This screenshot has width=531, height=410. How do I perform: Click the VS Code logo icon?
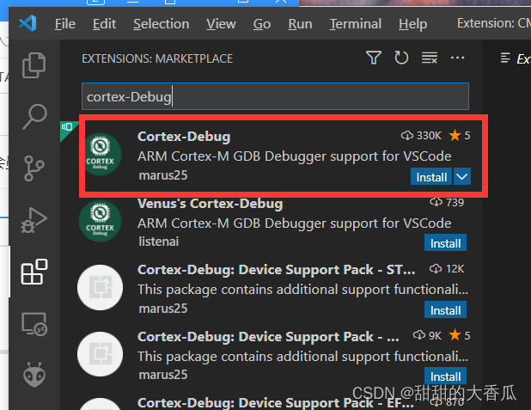pyautogui.click(x=27, y=23)
